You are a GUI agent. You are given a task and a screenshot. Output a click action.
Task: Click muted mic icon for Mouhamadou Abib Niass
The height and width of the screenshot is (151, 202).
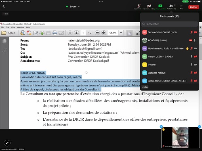click(191, 48)
